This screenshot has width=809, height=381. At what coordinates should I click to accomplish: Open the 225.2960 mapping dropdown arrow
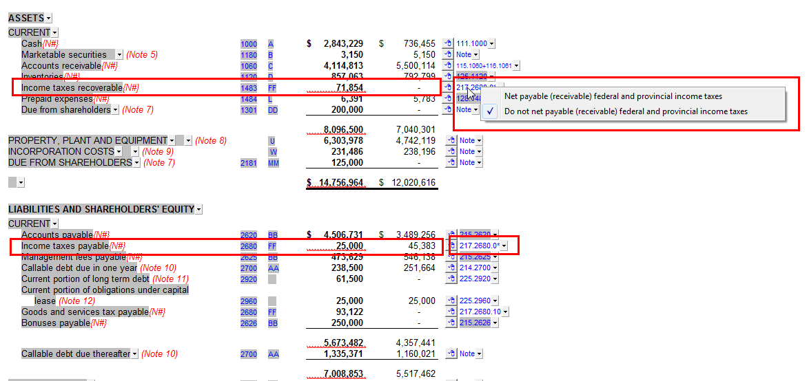(495, 301)
